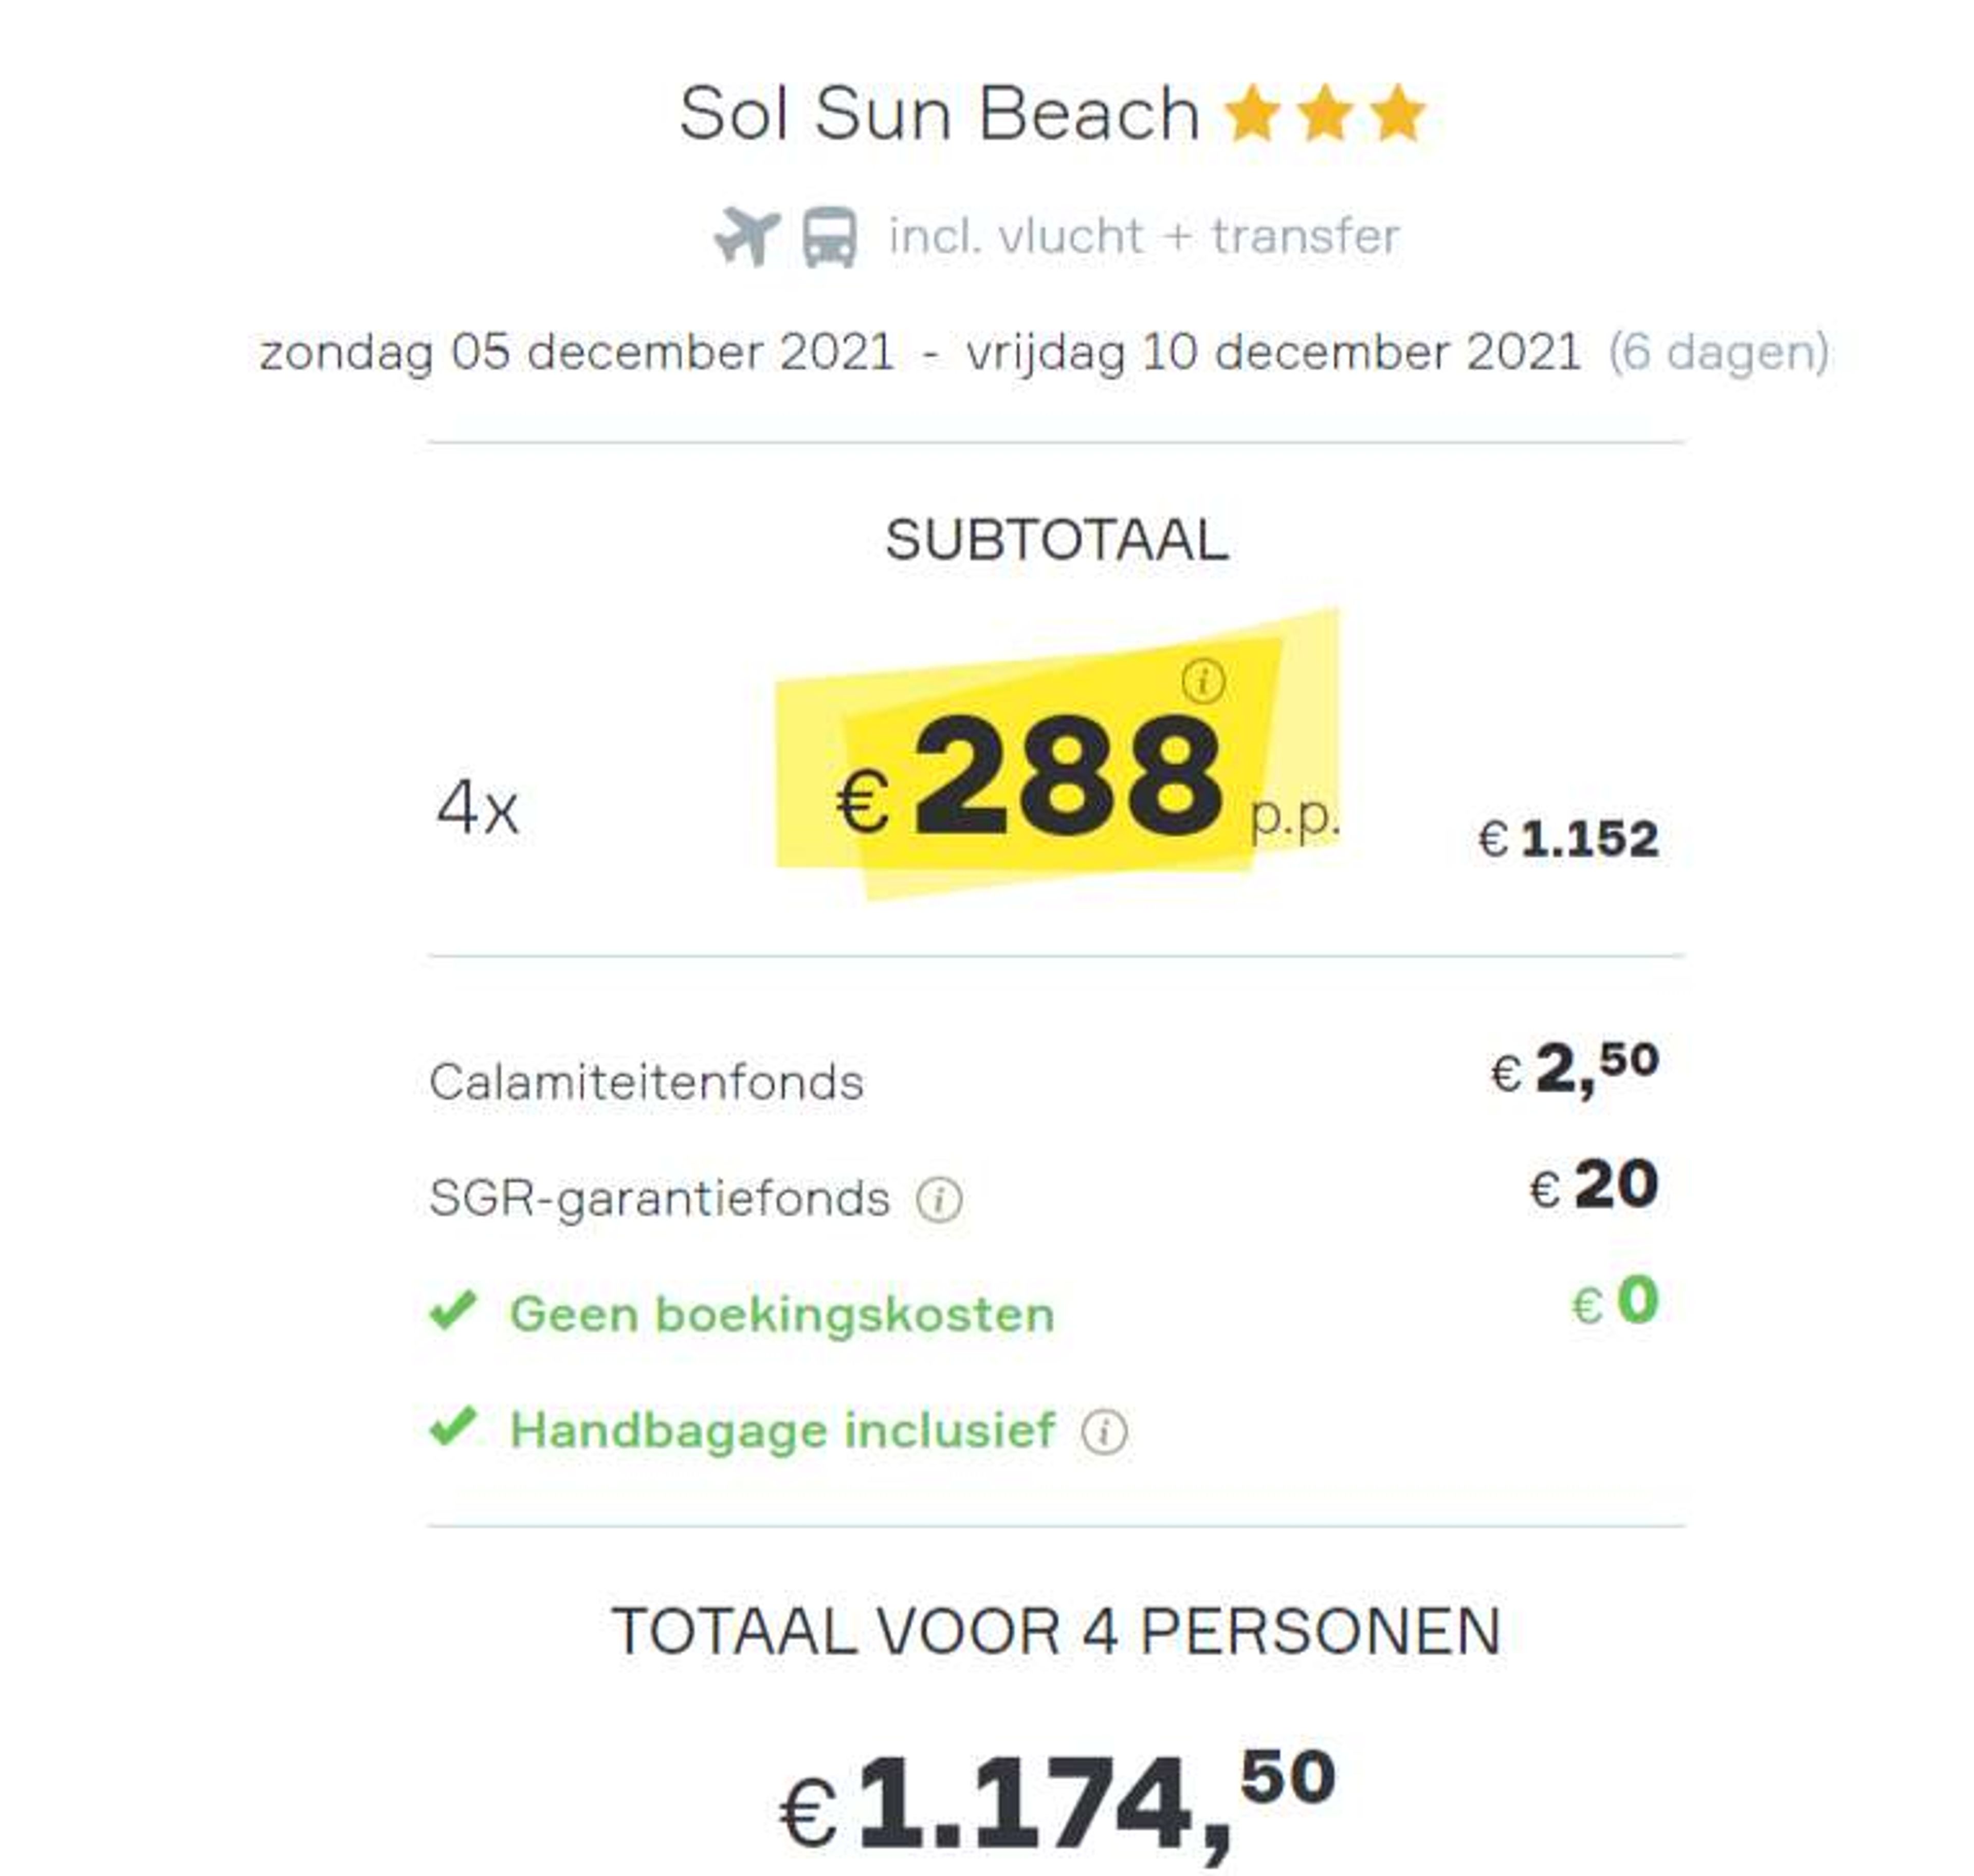Click the vrijdag 10 december 2021 date

click(x=1273, y=353)
